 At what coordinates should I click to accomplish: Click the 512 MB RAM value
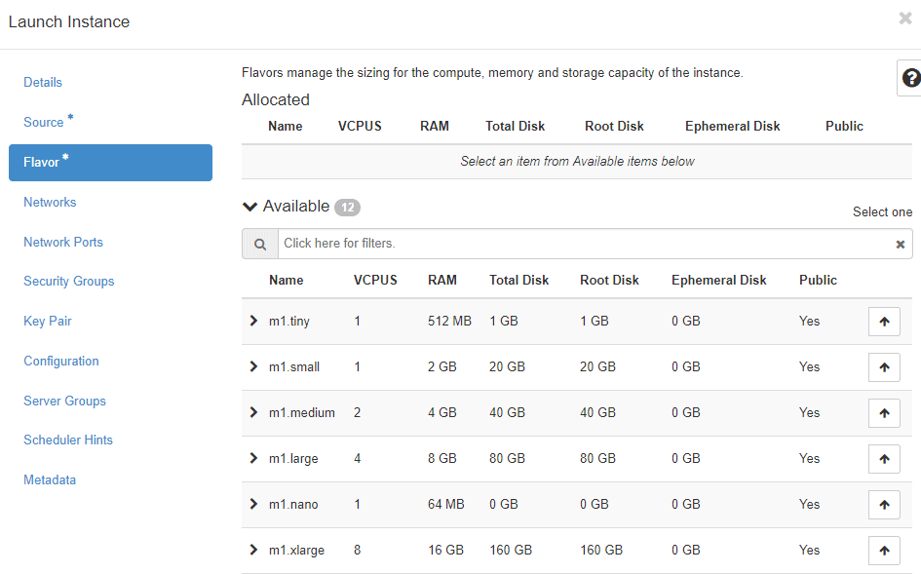click(x=449, y=322)
